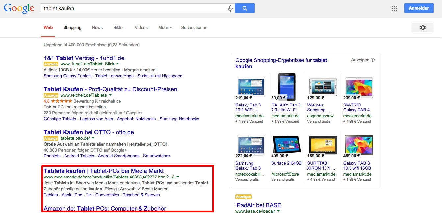Switch to the Bilder tab
Image resolution: width=442 pixels, height=213 pixels.
click(119, 28)
